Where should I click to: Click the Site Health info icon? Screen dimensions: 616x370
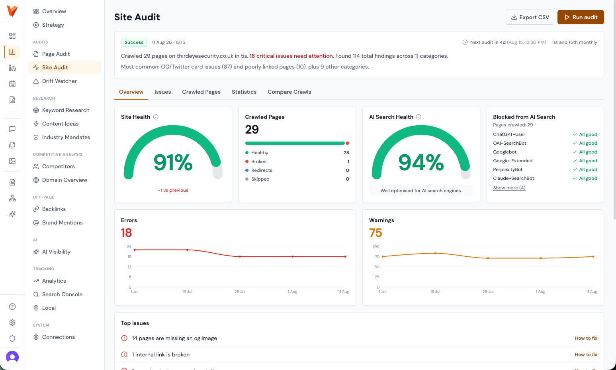point(156,117)
